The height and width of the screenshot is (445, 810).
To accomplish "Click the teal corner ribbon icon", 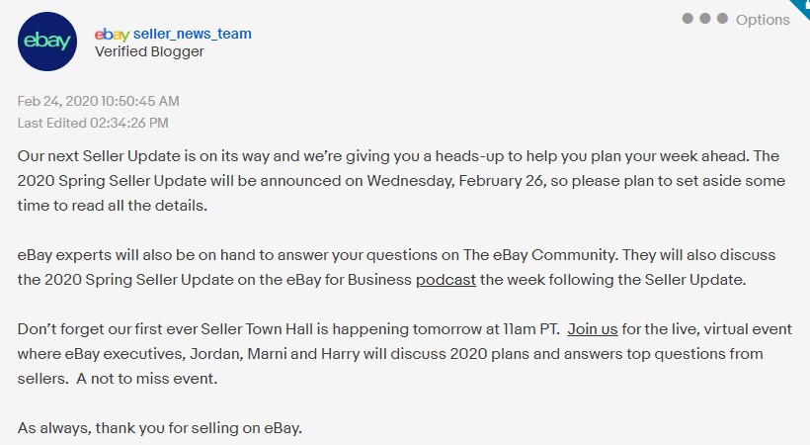I will [x=802, y=6].
